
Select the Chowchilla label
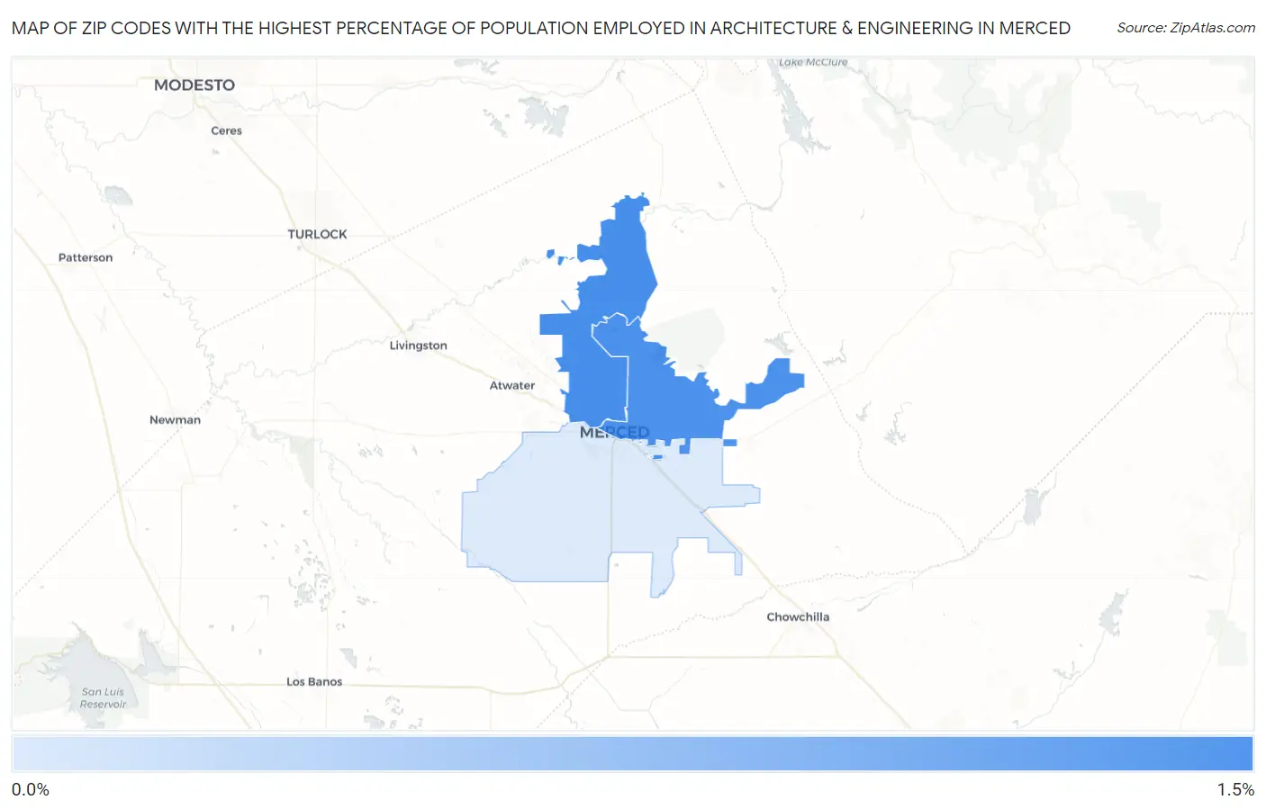(x=798, y=616)
